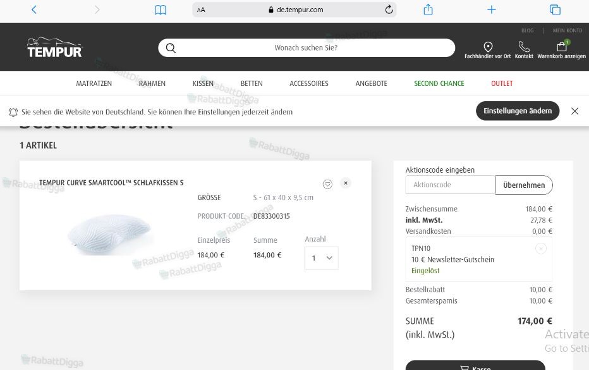The height and width of the screenshot is (370, 589).
Task: Tap the de.tempur.com address bar
Action: point(294,9)
